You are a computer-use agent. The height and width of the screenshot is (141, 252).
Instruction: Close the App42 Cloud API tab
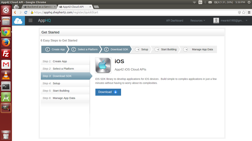pyautogui.click(x=90, y=7)
